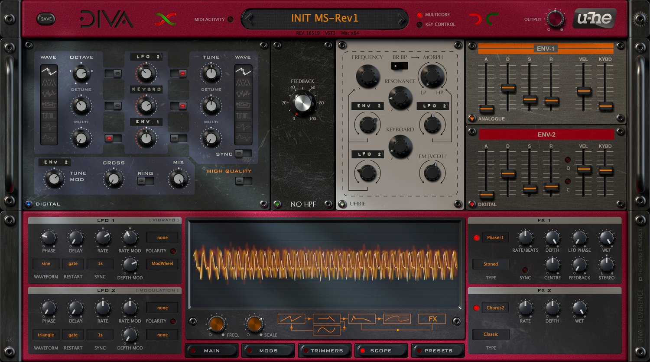Switch to the PRESETS tab
Image resolution: width=650 pixels, height=362 pixels.
point(438,350)
